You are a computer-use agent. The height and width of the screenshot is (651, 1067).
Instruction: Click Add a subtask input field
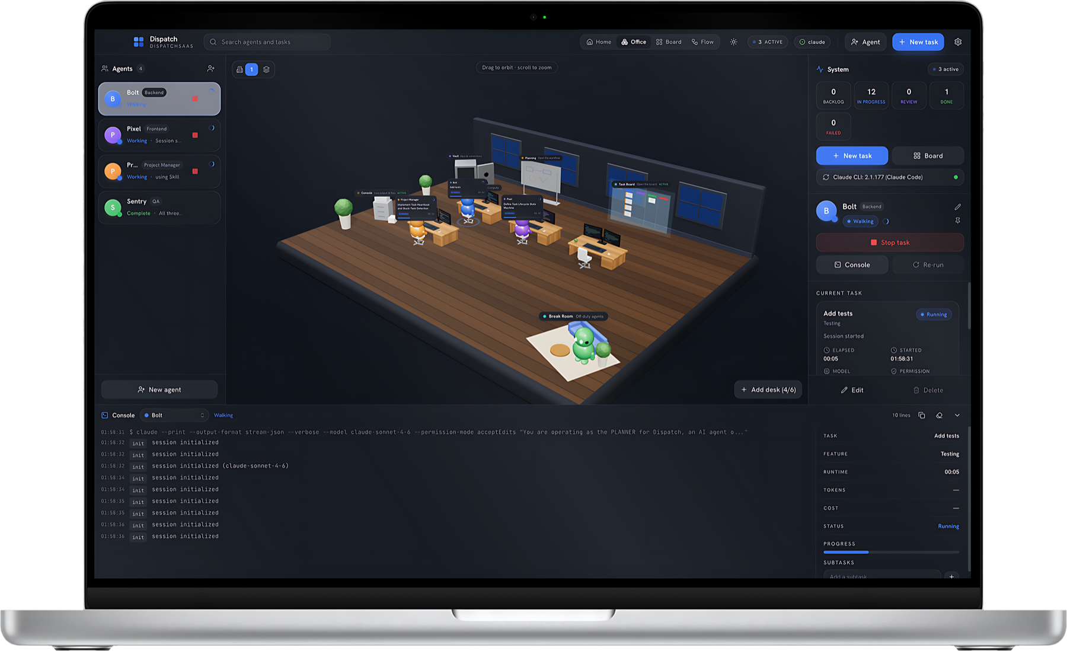click(881, 575)
